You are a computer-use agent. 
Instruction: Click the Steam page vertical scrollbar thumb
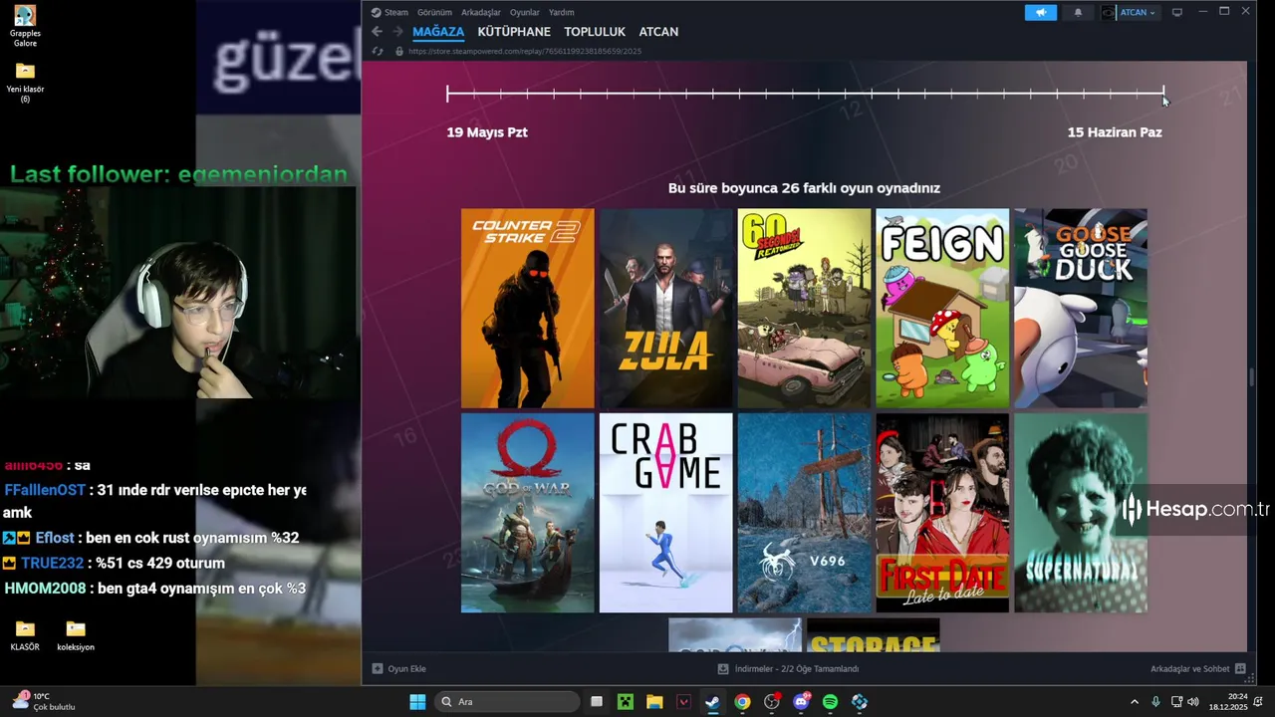click(x=1251, y=377)
